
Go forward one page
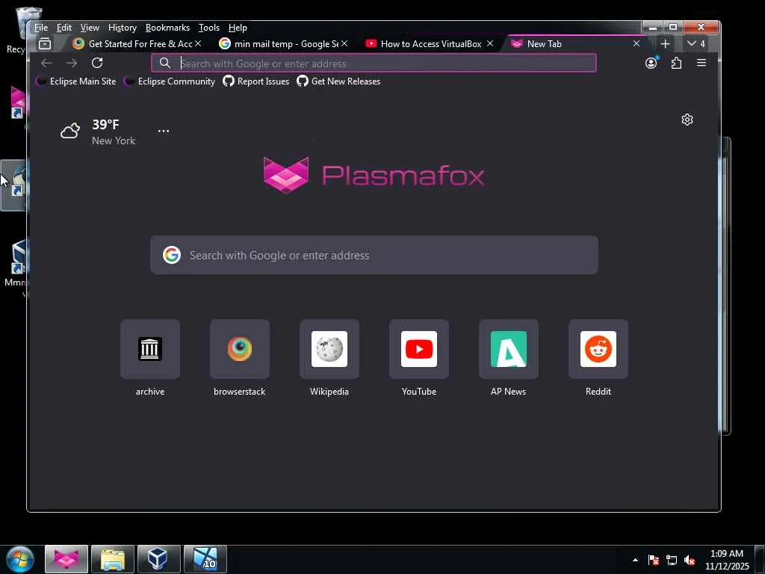71,63
